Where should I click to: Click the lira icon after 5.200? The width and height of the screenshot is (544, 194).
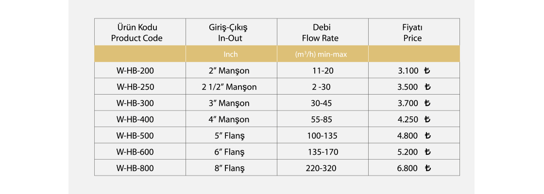pyautogui.click(x=427, y=152)
